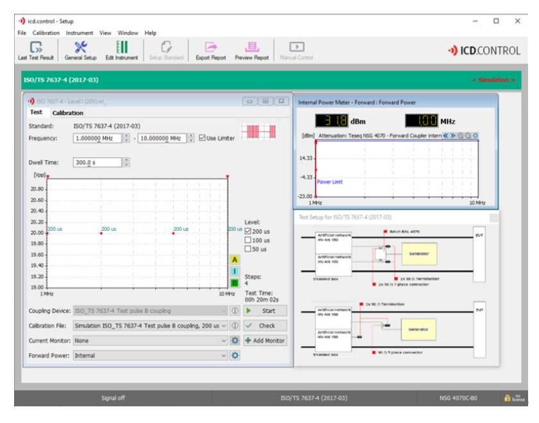Open Forward Power settings gear
The image size is (539, 423).
tap(235, 355)
